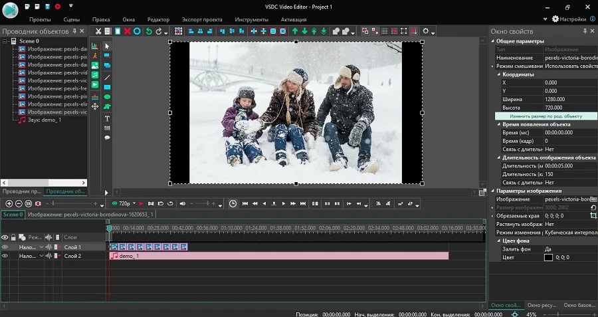Click the red X delete icon
The image size is (598, 317).
tap(128, 31)
